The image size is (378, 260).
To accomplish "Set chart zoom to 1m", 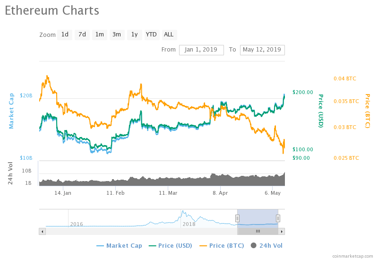I will click(x=100, y=35).
